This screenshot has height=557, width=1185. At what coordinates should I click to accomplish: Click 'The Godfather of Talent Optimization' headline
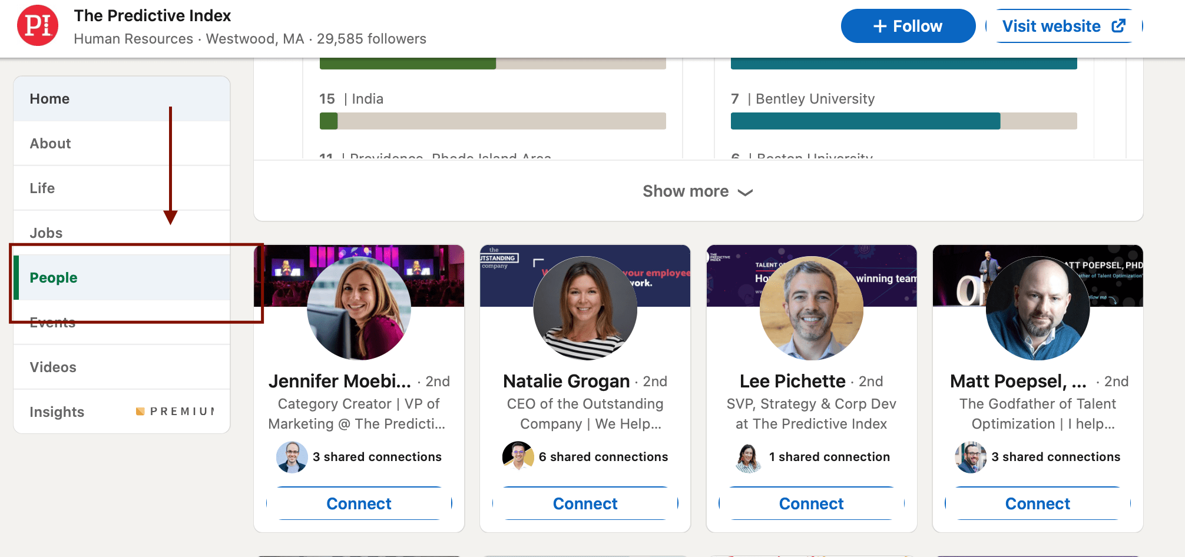[x=1038, y=414]
